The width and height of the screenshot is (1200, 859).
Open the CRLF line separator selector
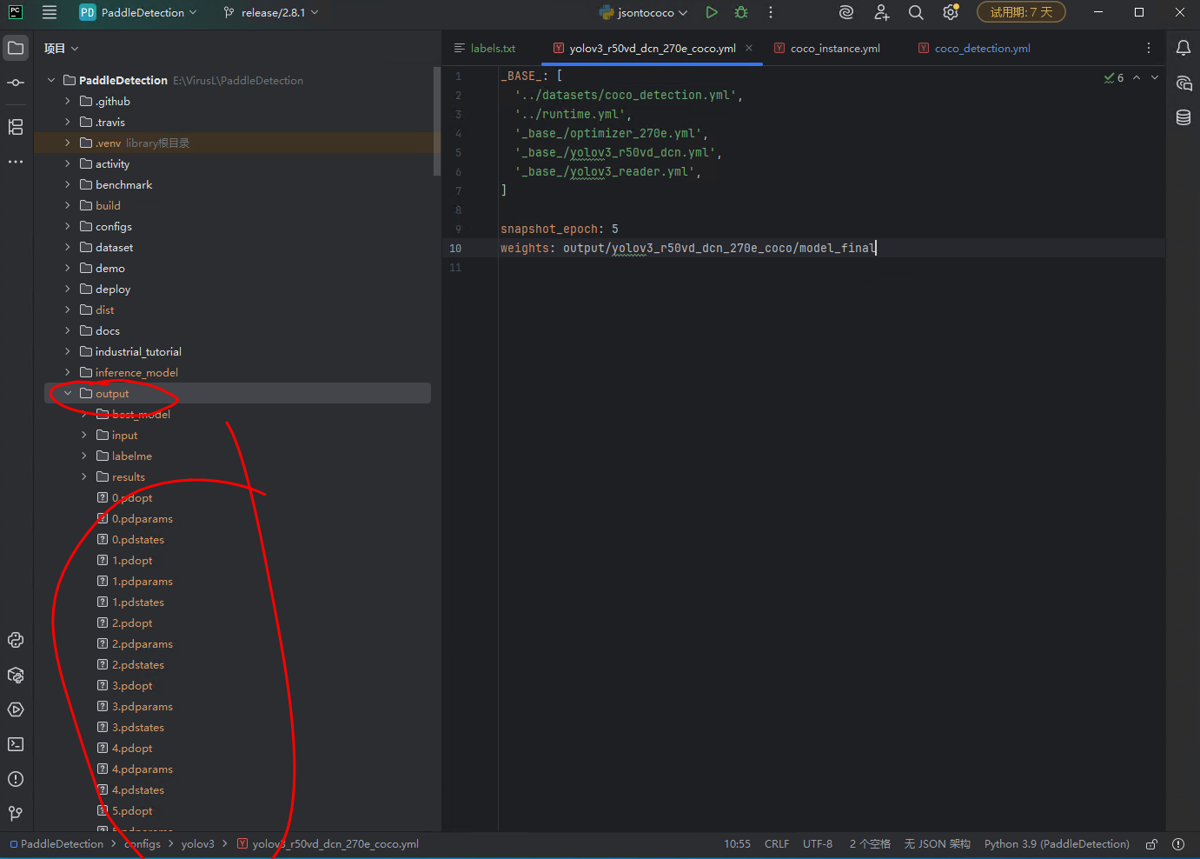777,844
